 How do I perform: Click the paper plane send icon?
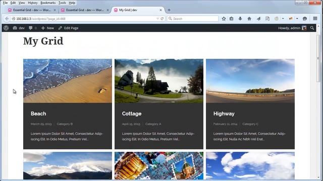click(258, 19)
